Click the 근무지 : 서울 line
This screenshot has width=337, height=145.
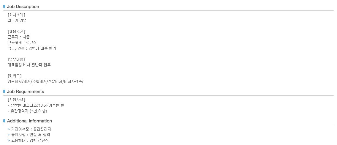pos(19,37)
